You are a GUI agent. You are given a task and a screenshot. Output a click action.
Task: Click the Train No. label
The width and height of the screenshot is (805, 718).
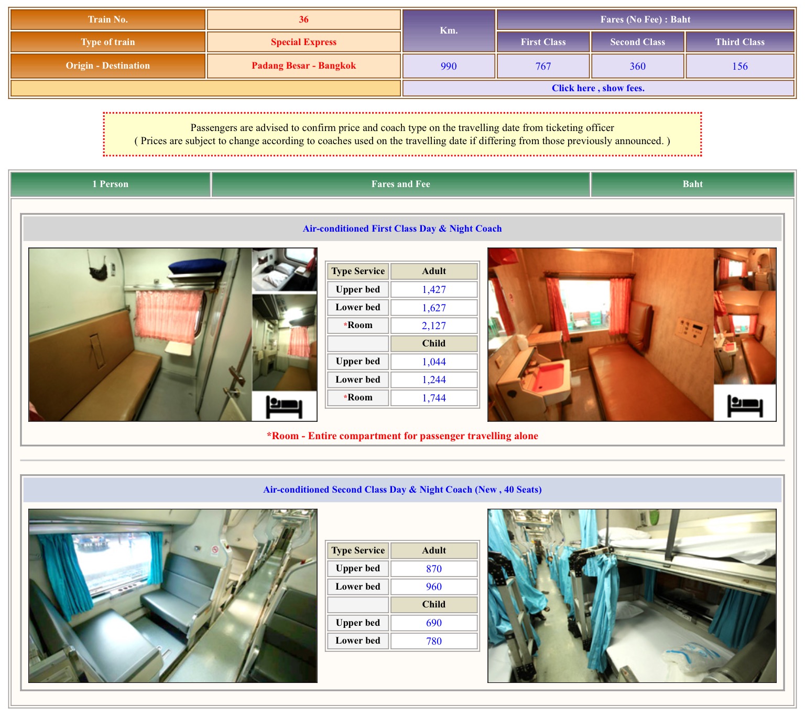pyautogui.click(x=108, y=19)
